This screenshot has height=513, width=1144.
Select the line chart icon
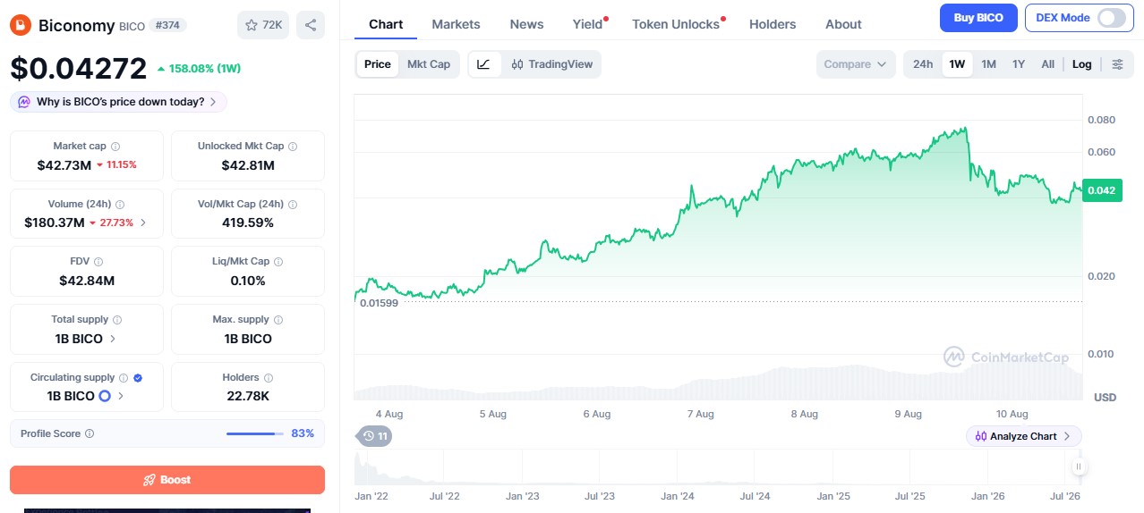tap(484, 64)
